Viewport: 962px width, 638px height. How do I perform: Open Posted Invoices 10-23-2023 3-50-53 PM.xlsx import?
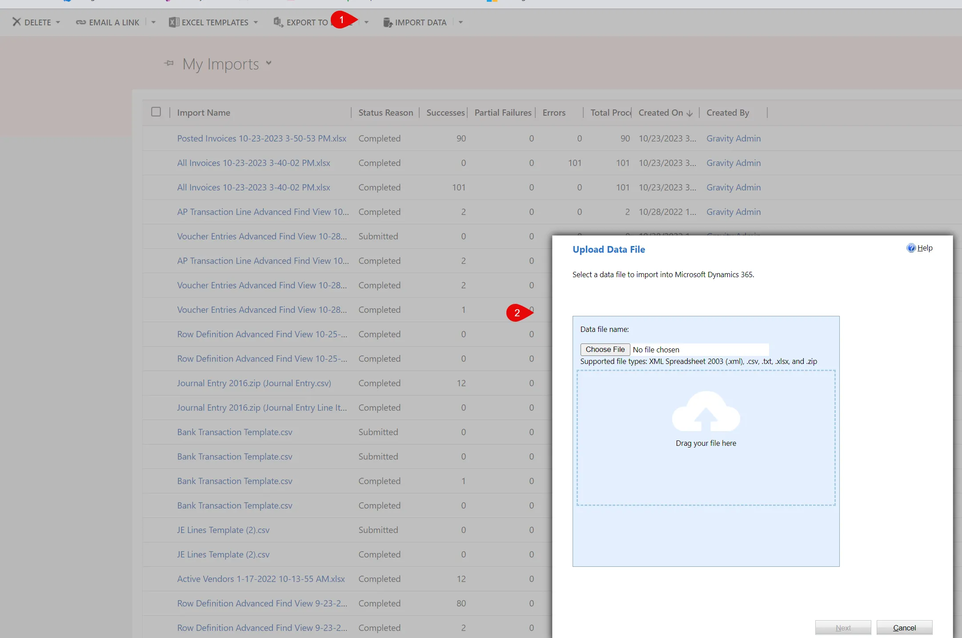pos(262,138)
